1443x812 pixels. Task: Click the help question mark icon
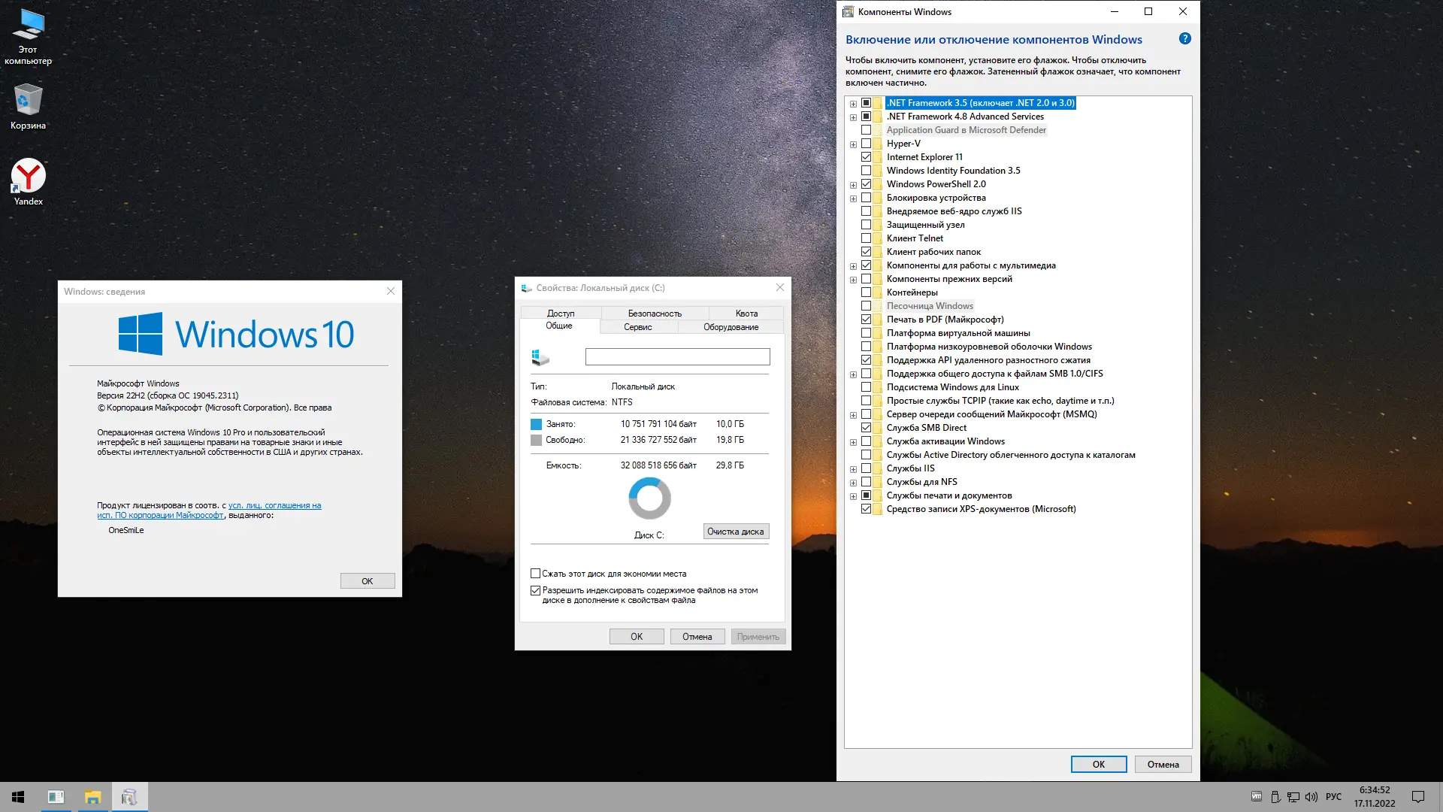click(x=1184, y=39)
